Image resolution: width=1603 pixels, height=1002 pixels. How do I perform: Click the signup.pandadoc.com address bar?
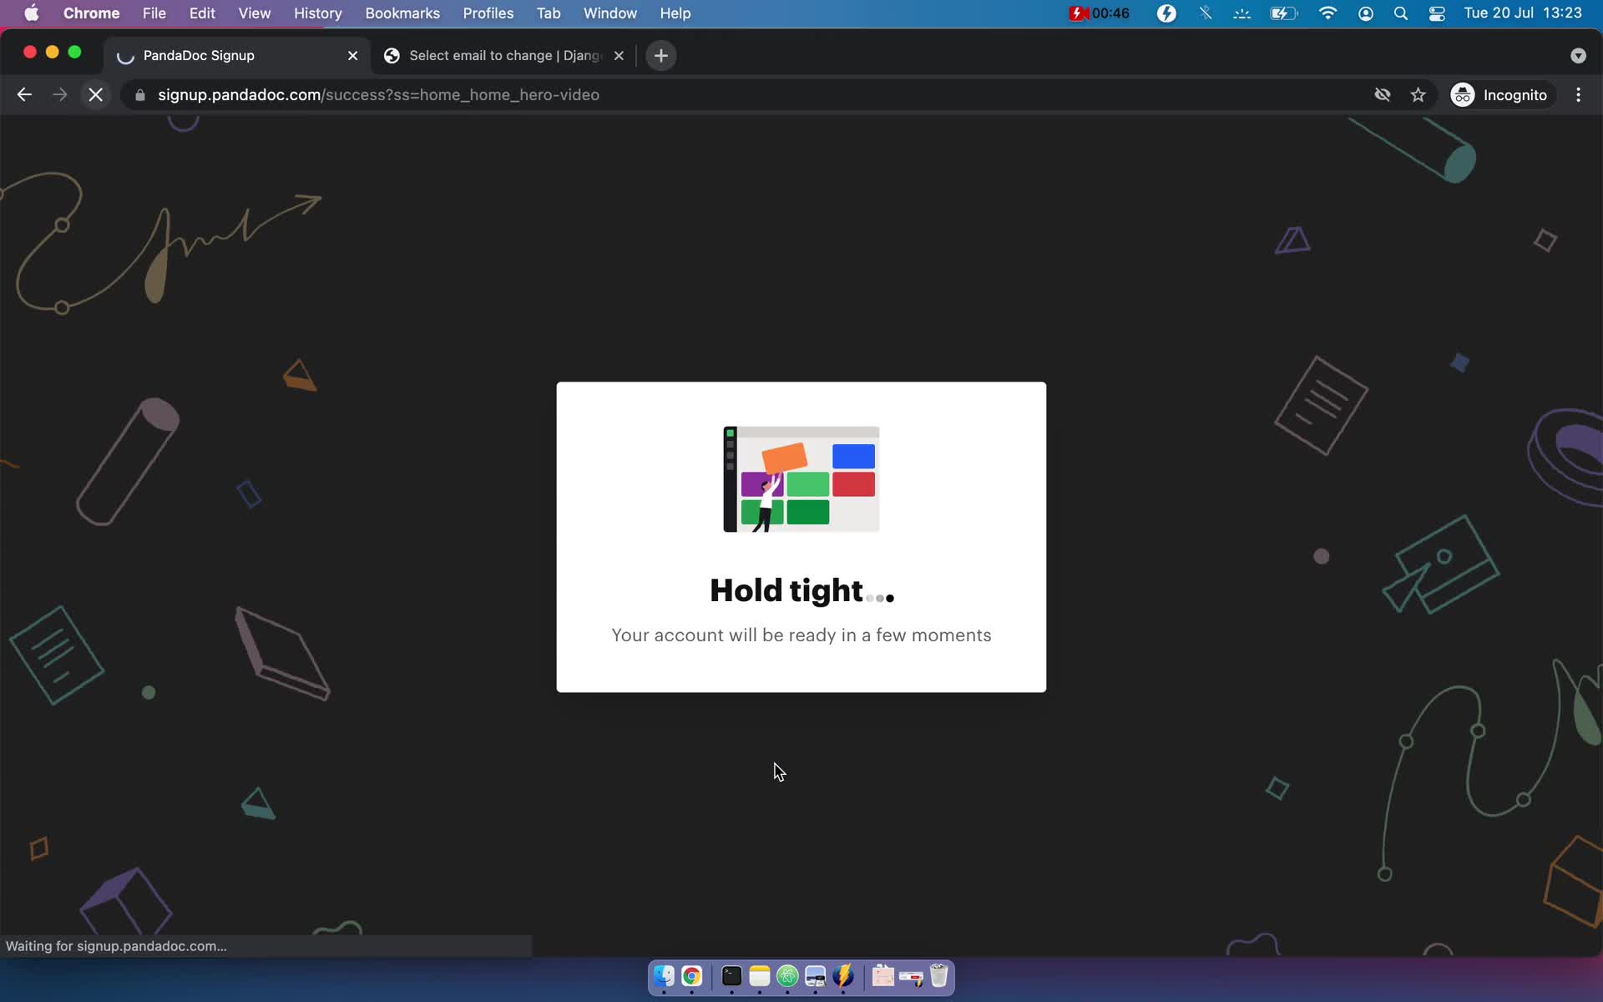click(378, 94)
